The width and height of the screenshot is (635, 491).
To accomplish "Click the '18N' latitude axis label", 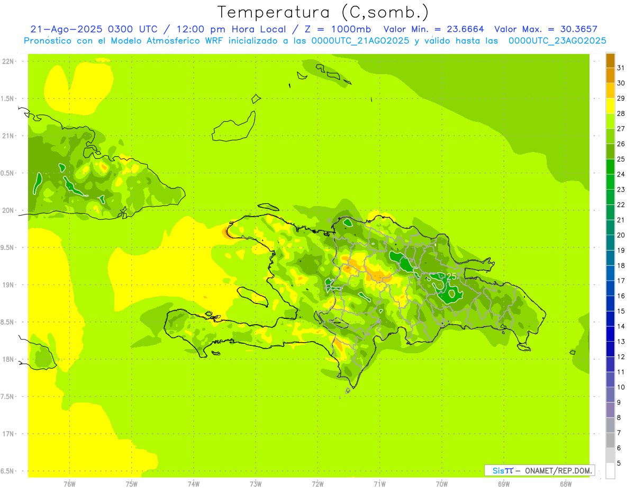I will click(x=8, y=359).
